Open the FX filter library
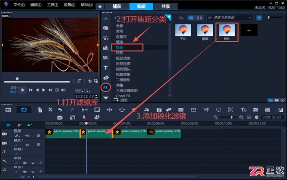The height and width of the screenshot is (180, 287). 106,87
